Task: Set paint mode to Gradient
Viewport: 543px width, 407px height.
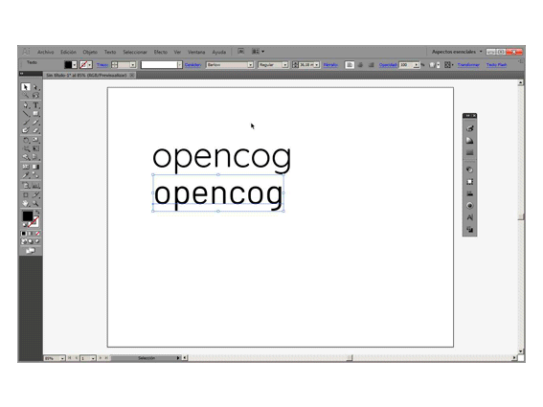Action: [x=31, y=234]
